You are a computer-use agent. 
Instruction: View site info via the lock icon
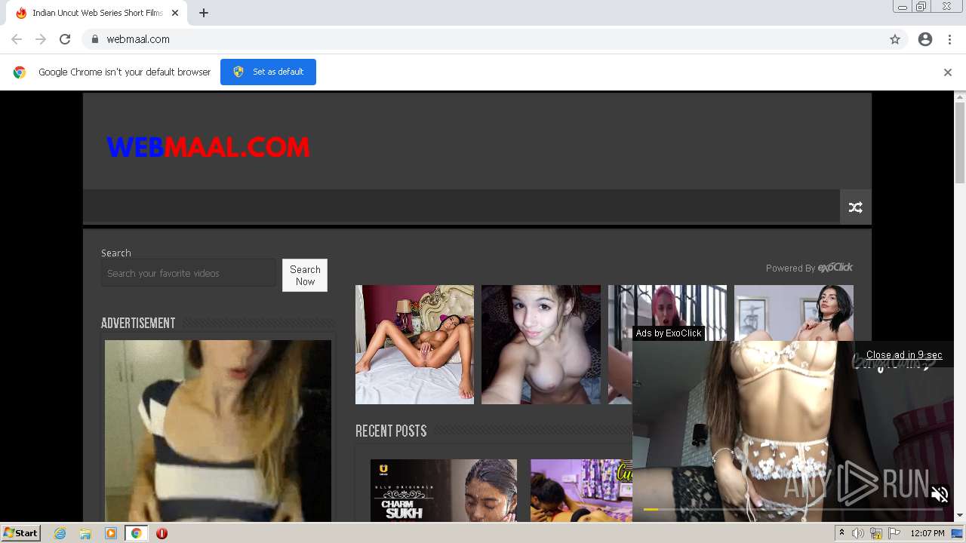point(94,39)
